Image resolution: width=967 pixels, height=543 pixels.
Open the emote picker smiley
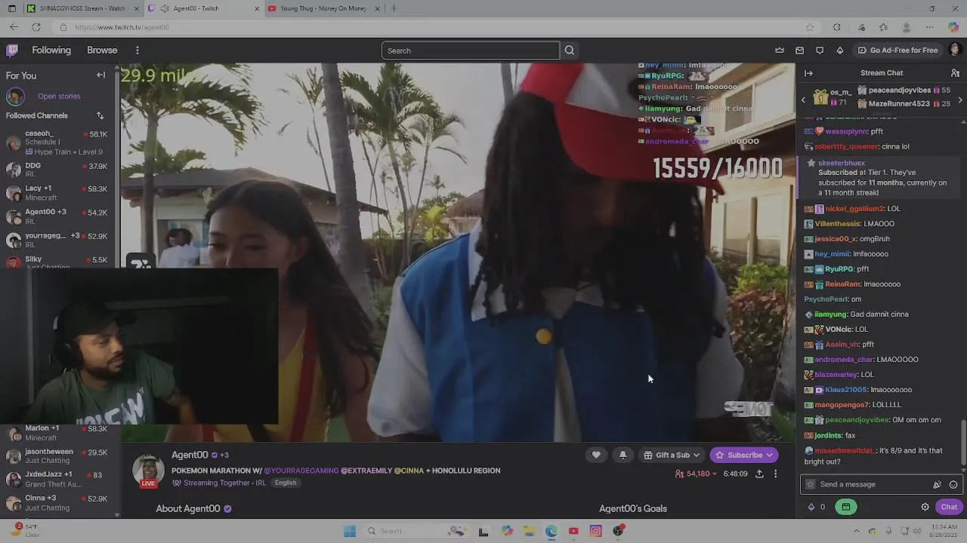tap(953, 484)
